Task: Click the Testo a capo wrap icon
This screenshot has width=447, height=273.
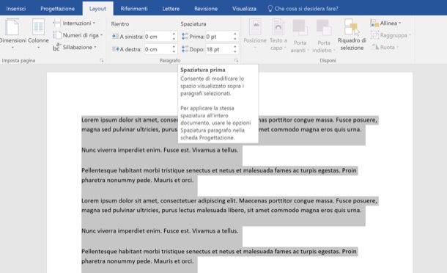Action: point(278,34)
